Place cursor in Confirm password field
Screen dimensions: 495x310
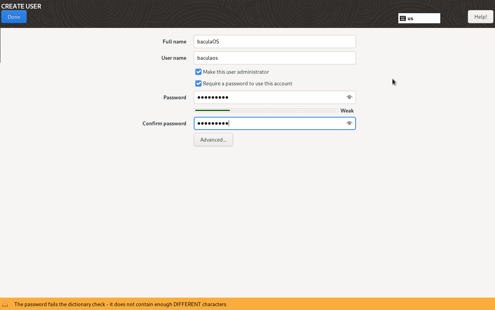268,123
